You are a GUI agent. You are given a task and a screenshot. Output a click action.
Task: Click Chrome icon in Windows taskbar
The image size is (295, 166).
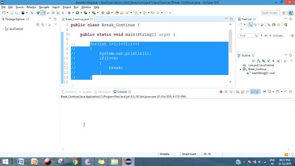tap(75, 162)
